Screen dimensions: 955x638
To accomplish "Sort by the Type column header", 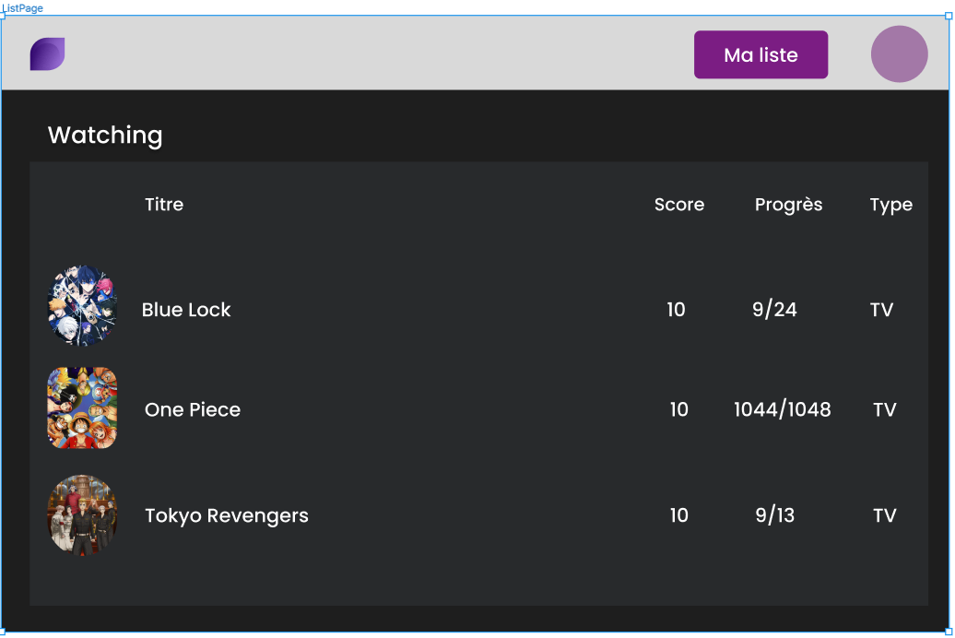I will tap(891, 206).
